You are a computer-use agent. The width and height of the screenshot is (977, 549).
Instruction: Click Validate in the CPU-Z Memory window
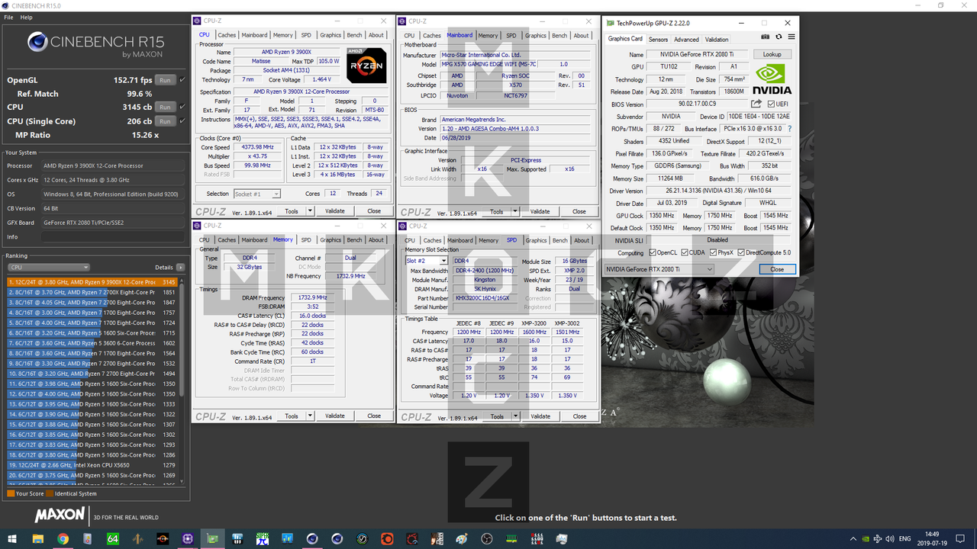335,416
